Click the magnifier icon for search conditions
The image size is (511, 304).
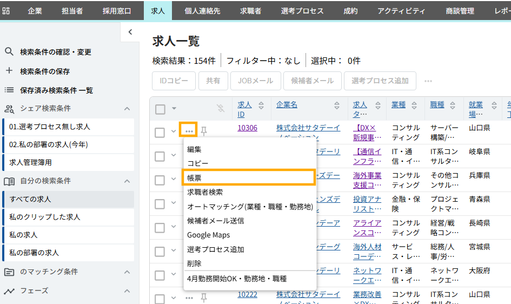pyautogui.click(x=9, y=52)
